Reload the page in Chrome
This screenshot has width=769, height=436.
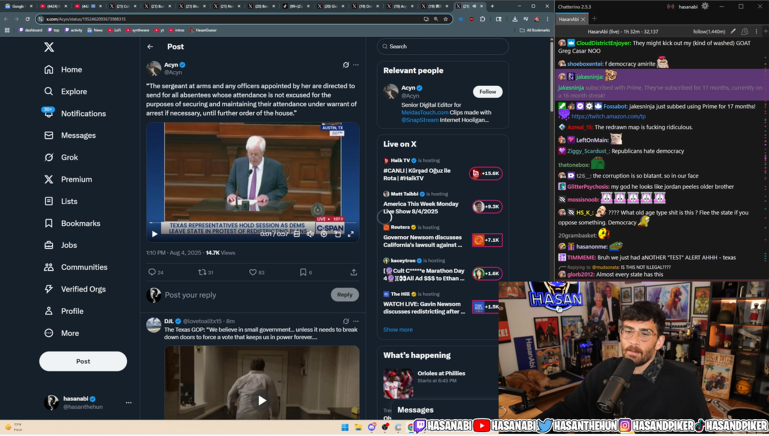point(28,19)
